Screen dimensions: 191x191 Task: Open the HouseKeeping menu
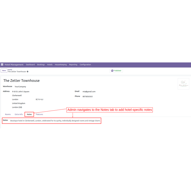point(61,64)
